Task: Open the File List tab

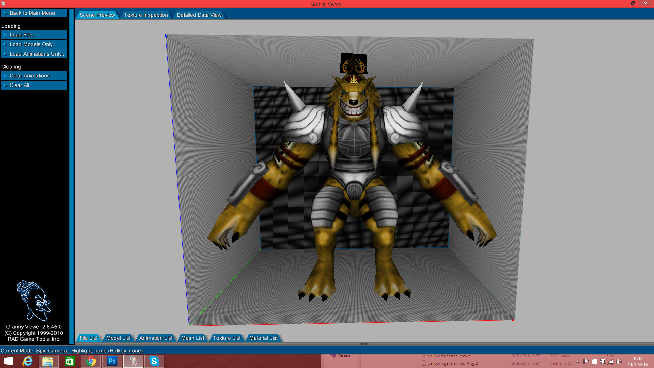Action: (89, 338)
